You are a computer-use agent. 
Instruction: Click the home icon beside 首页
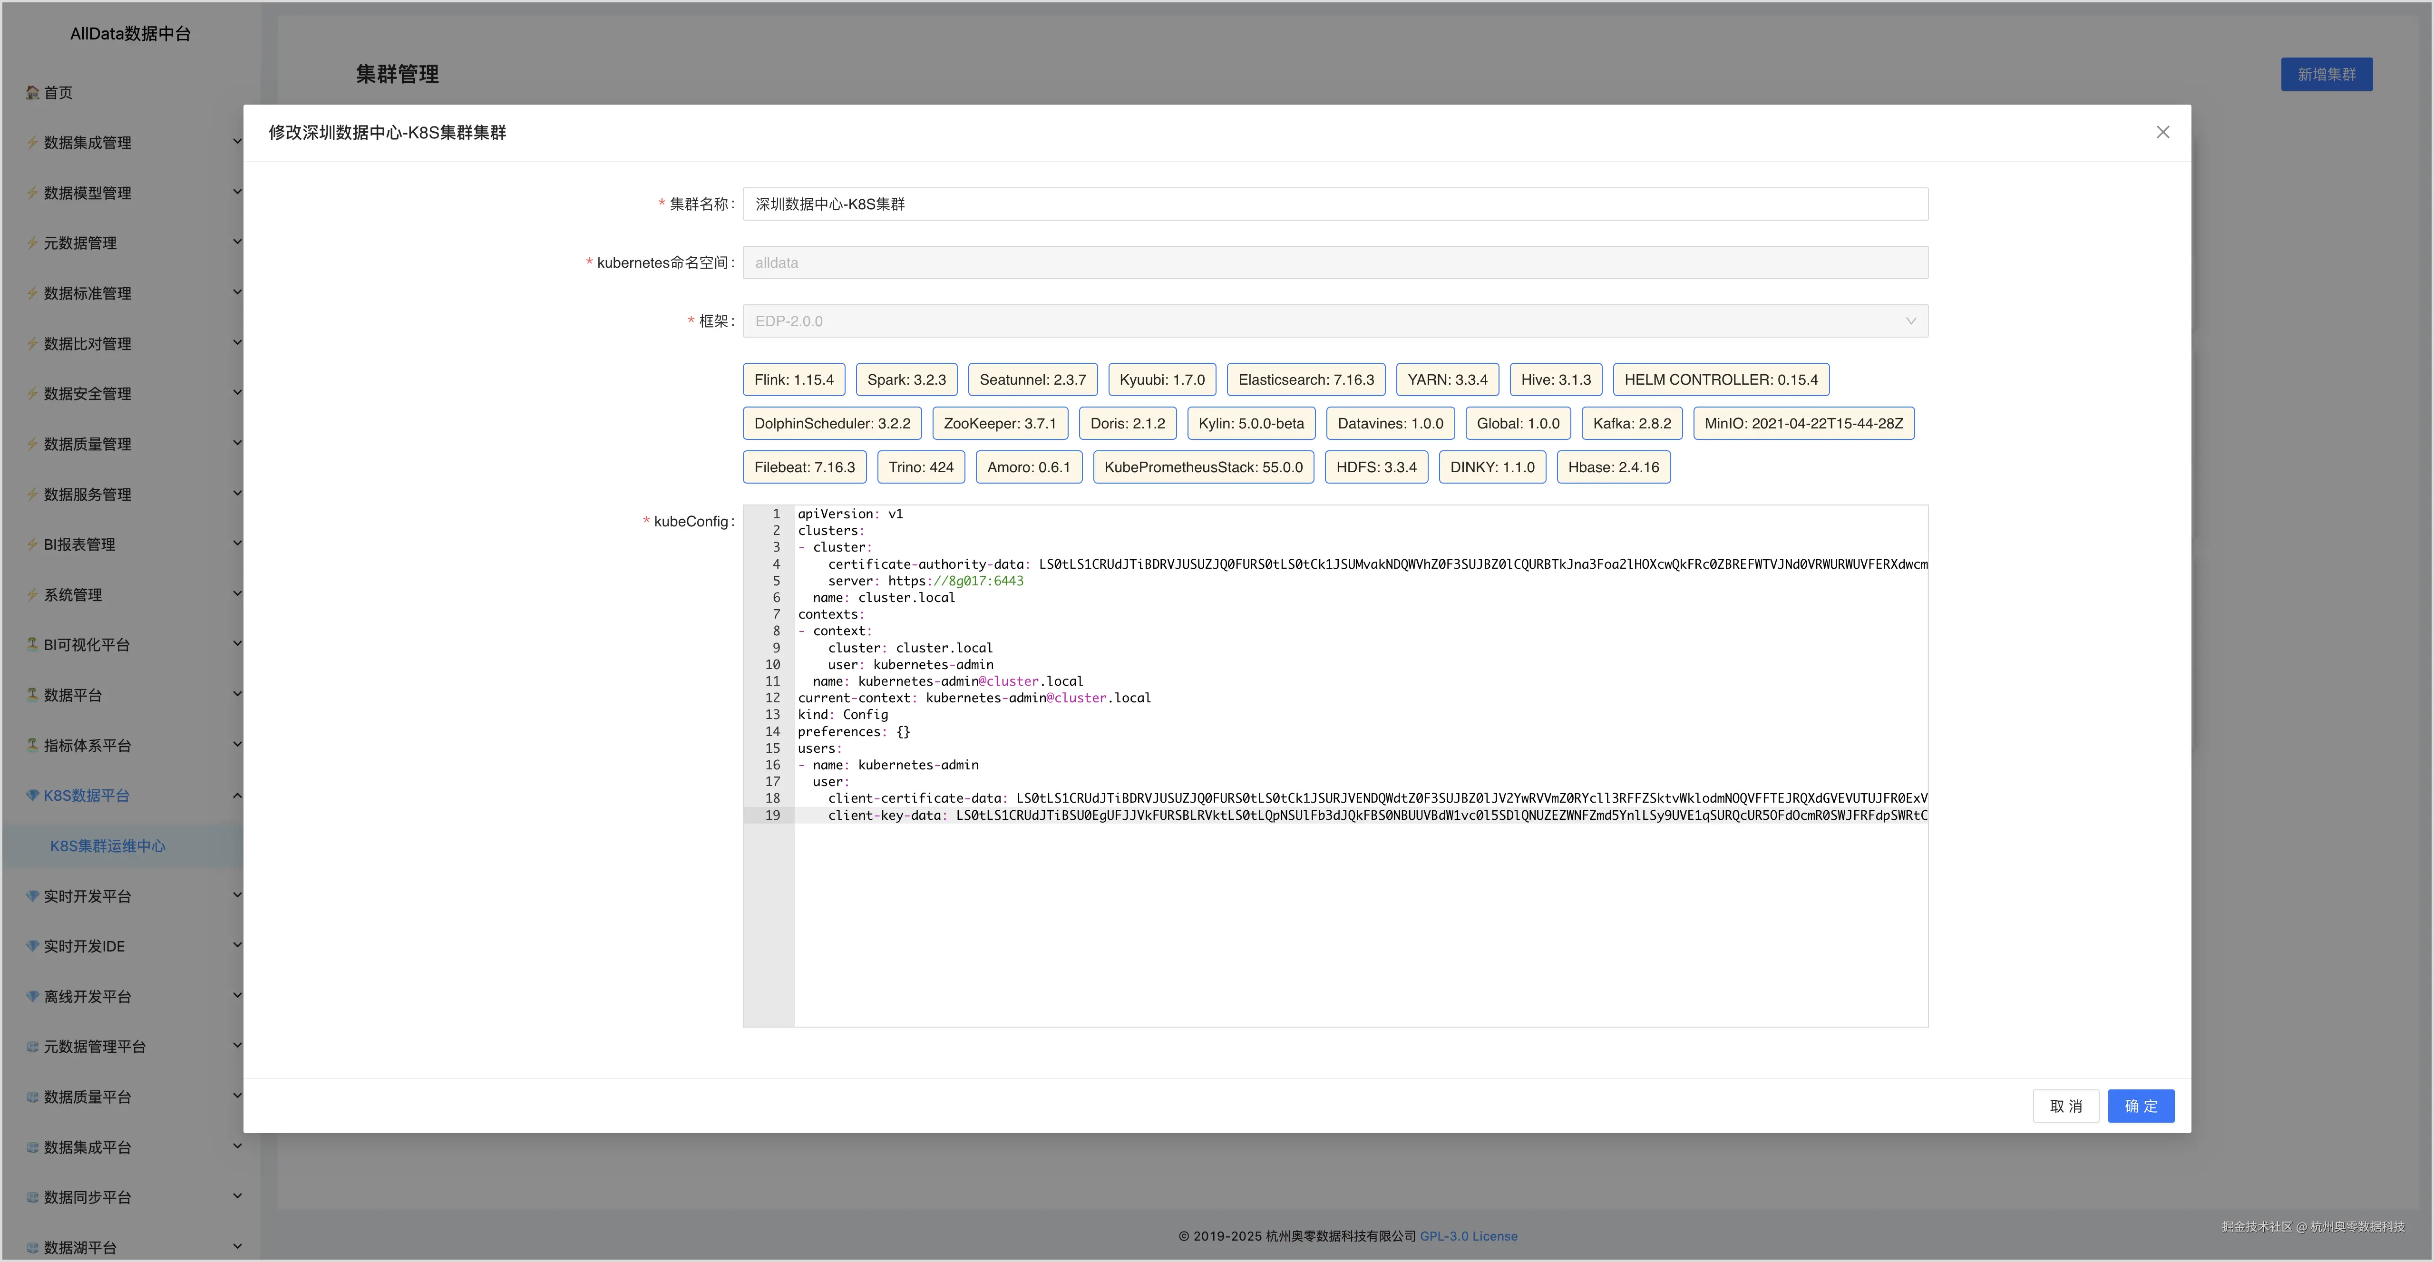coord(32,92)
